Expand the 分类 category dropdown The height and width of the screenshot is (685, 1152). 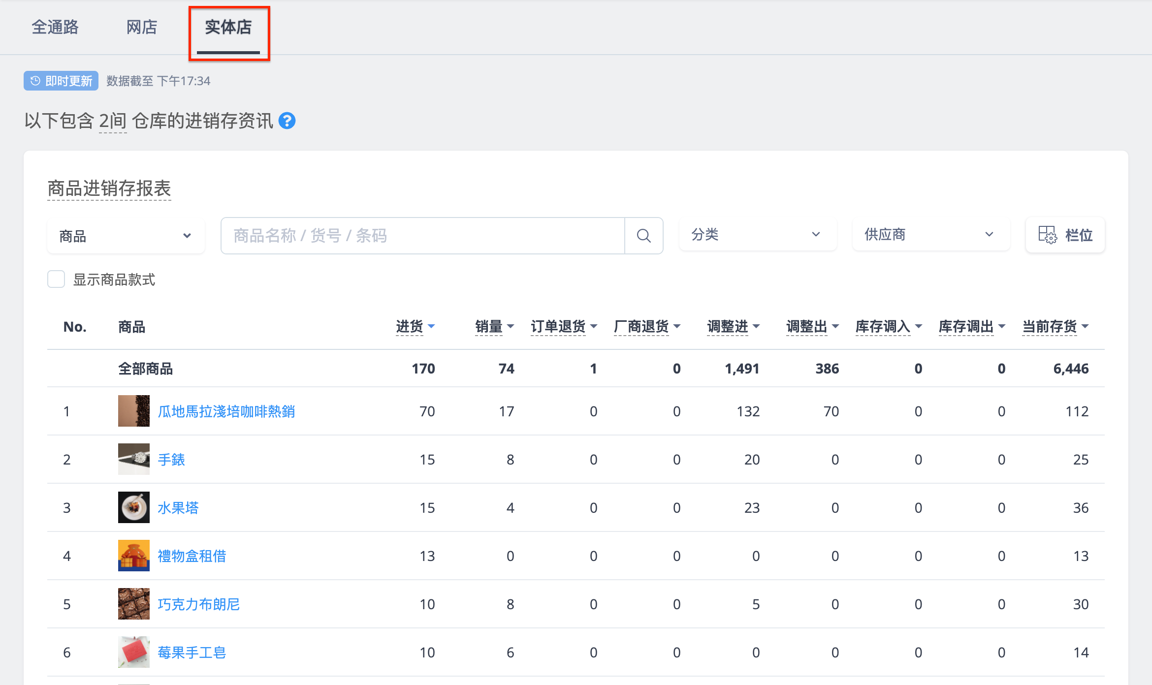pos(758,235)
